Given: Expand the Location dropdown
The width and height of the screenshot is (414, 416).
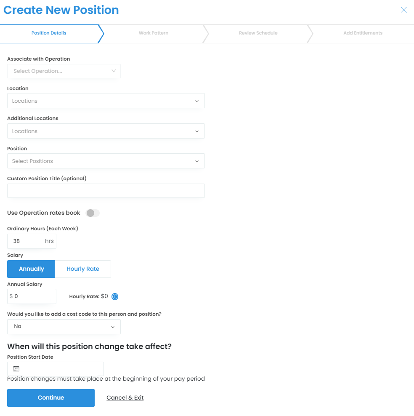Looking at the screenshot, I should coord(106,101).
